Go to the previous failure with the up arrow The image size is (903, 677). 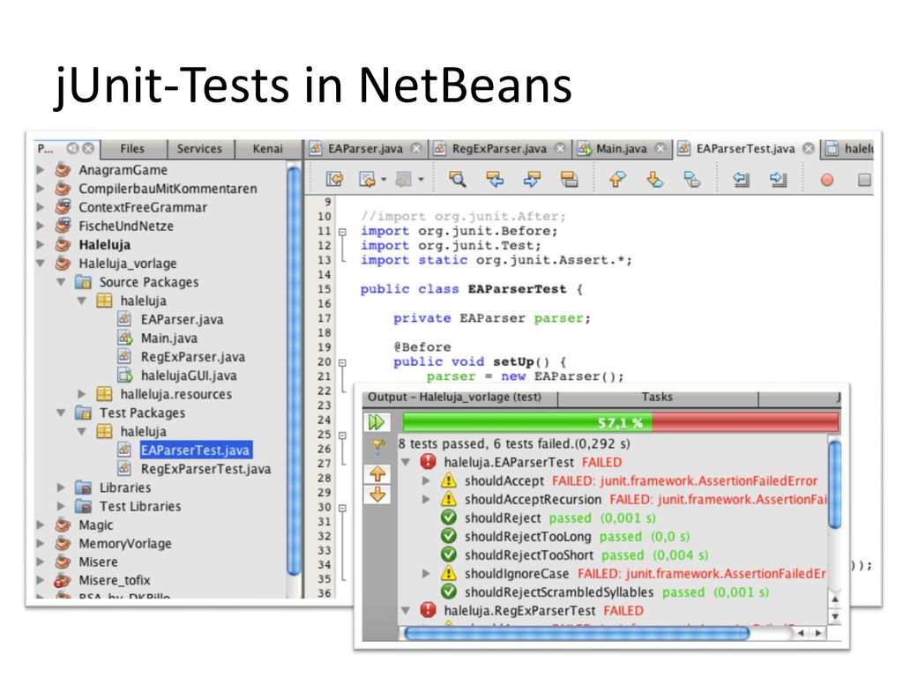[x=377, y=473]
